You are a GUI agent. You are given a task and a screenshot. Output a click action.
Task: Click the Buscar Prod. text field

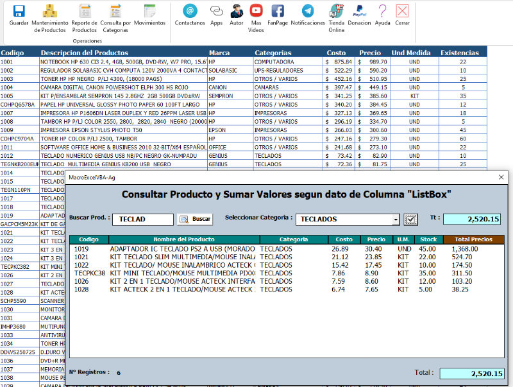point(142,219)
